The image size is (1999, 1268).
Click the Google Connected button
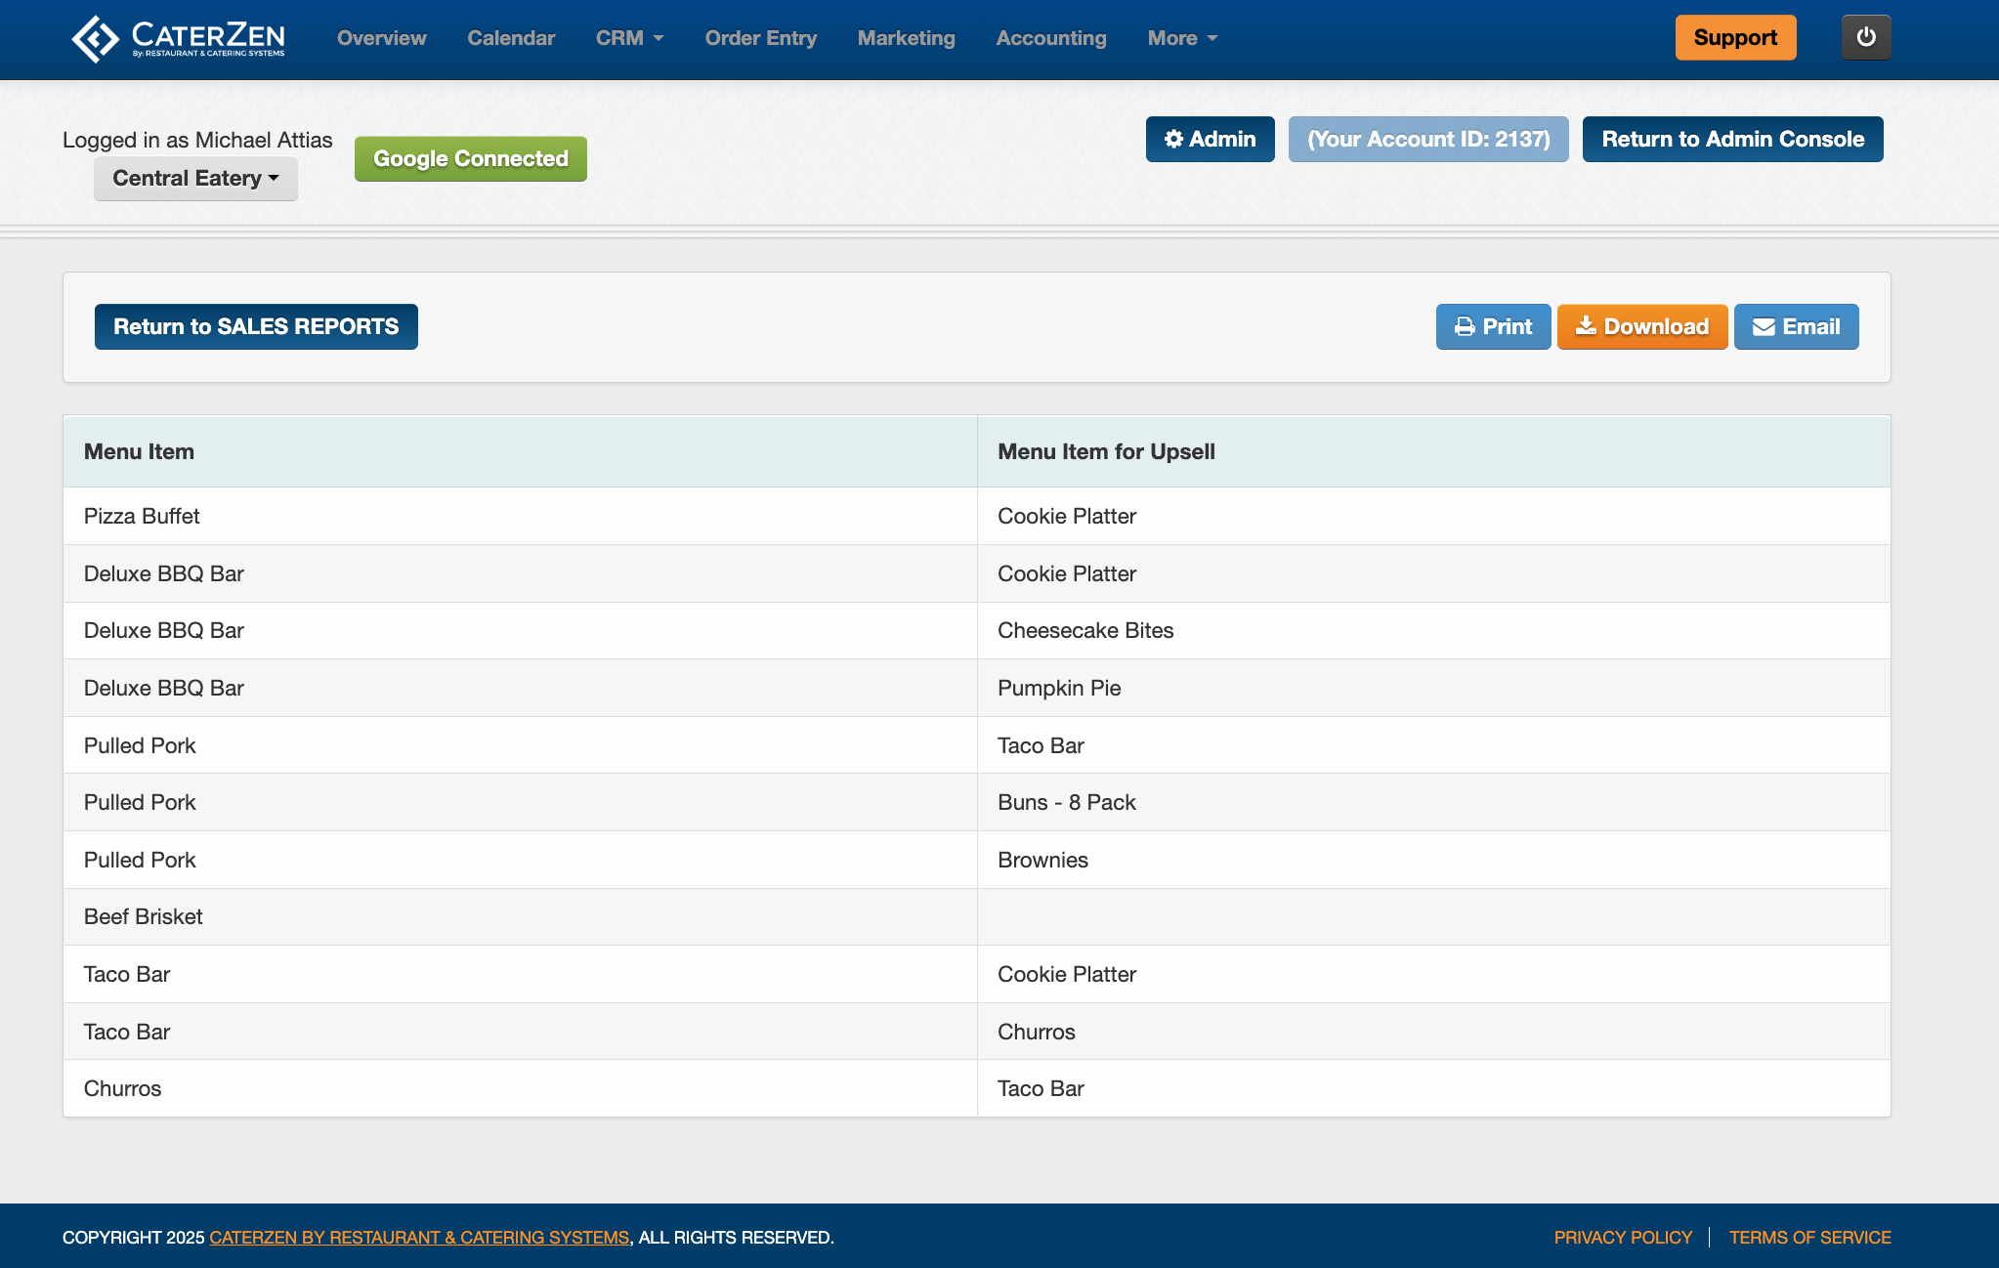tap(470, 158)
